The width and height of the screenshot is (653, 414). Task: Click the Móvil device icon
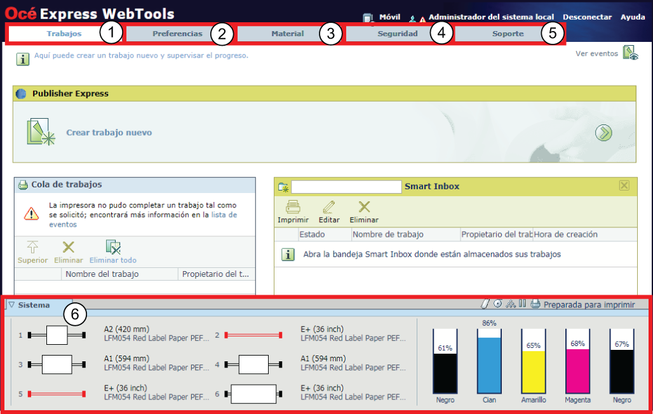[368, 18]
